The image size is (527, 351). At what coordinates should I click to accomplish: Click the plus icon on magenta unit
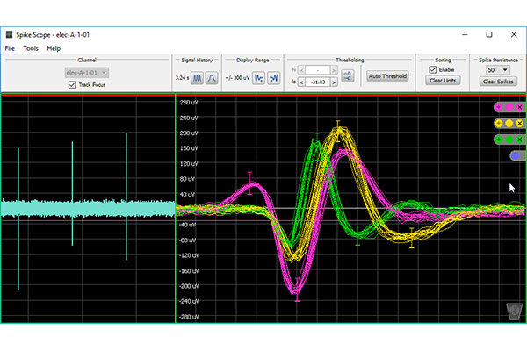coord(499,107)
